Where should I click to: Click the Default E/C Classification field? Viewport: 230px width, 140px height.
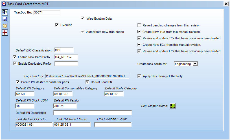[64, 50]
